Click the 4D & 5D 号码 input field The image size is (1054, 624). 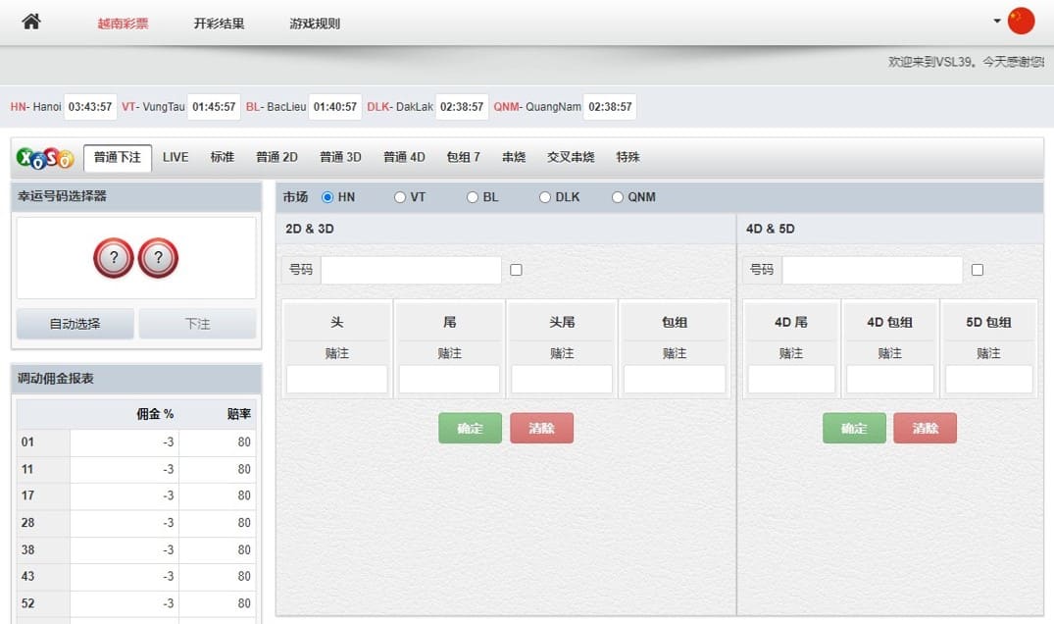(873, 270)
